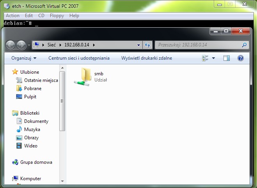Select 192.168.0.14 in the address breadcrumb
The image size is (257, 188).
coord(77,45)
